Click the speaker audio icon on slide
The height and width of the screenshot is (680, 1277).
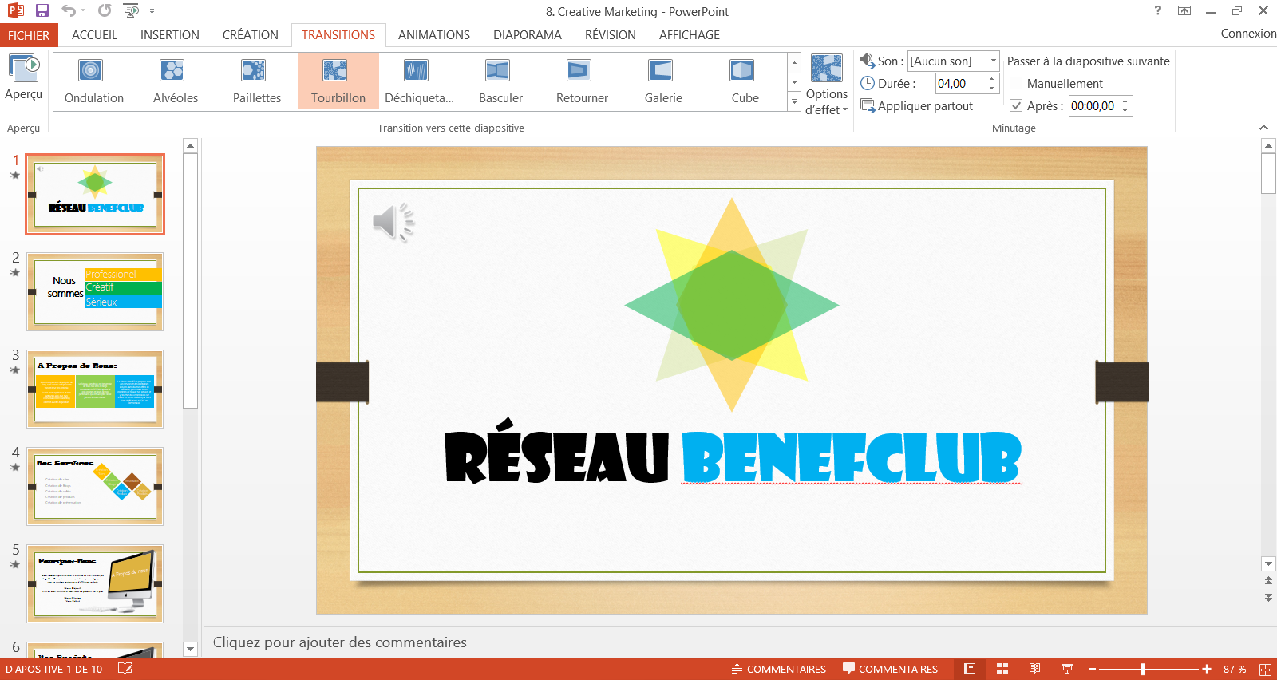393,222
